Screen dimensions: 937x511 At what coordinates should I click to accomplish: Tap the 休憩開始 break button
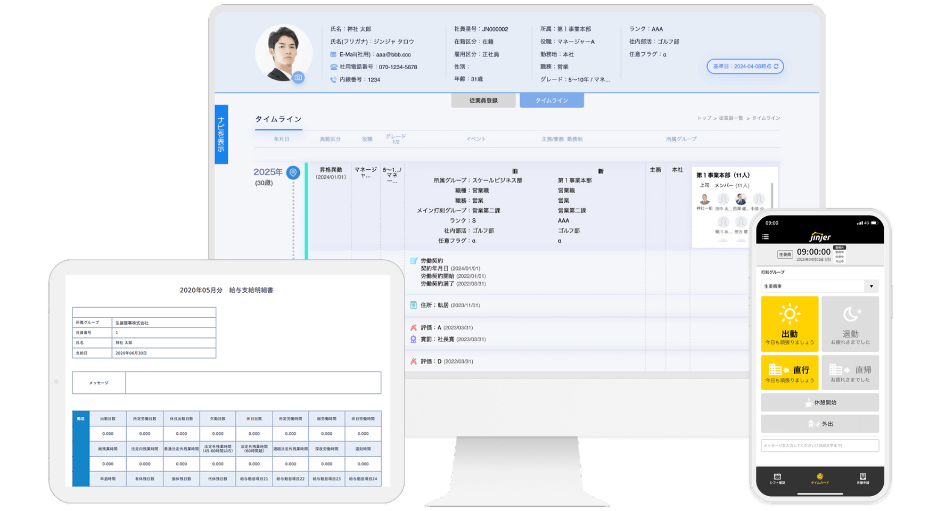[819, 402]
